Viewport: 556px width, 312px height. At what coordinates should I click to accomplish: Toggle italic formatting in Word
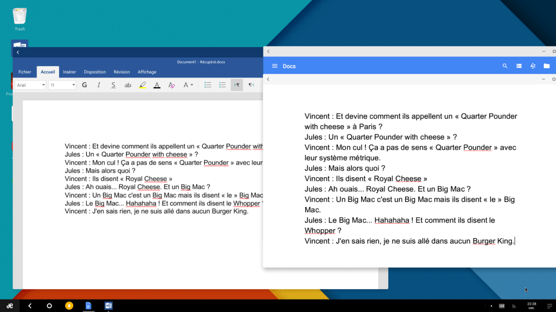pos(99,85)
